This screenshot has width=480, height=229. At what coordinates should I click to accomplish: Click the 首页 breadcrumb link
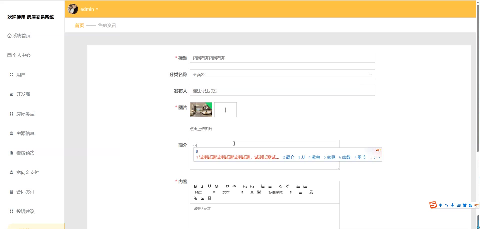click(79, 25)
